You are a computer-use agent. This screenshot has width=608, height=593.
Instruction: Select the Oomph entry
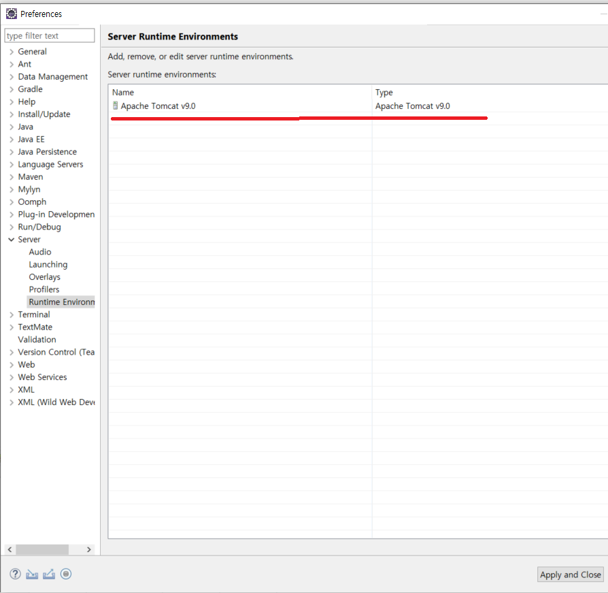pyautogui.click(x=32, y=202)
